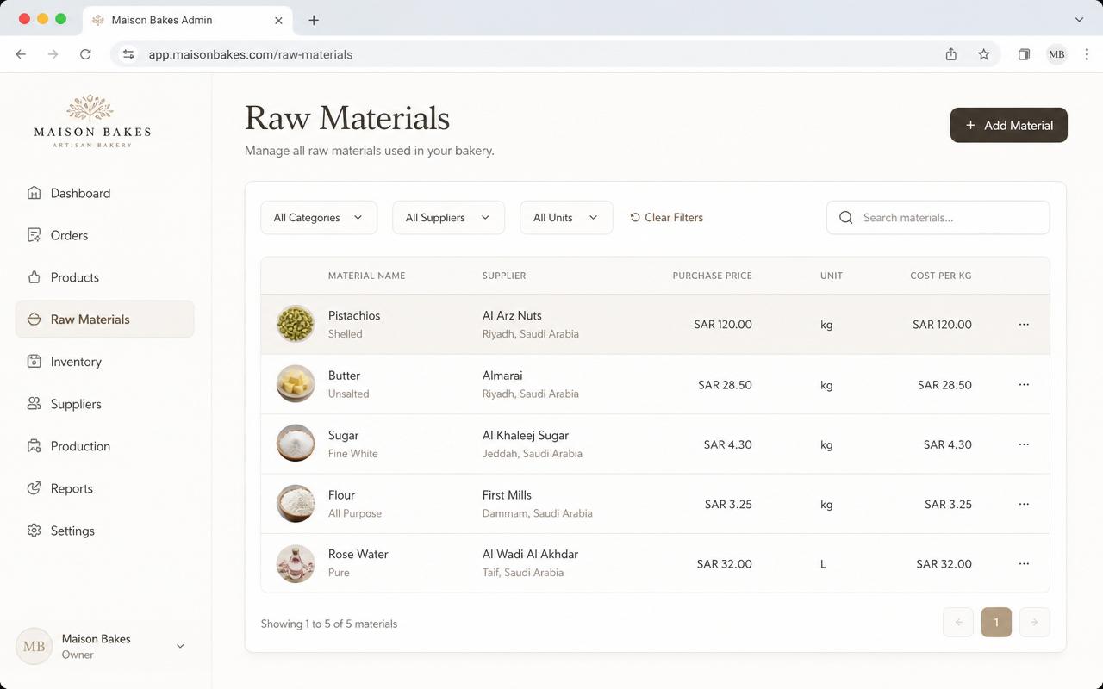Viewport: 1103px width, 689px height.
Task: Click Clear Filters link
Action: click(x=667, y=218)
